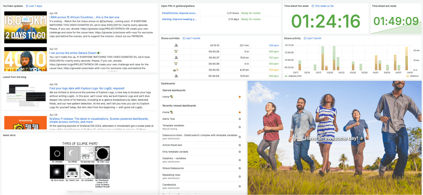Image resolution: width=423 pixels, height=195 pixels.
Task: Open the Strava Datasource dashboard
Action: coord(173,168)
